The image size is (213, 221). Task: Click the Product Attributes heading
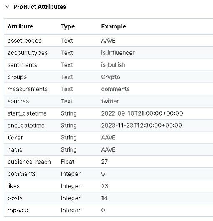coord(40,7)
